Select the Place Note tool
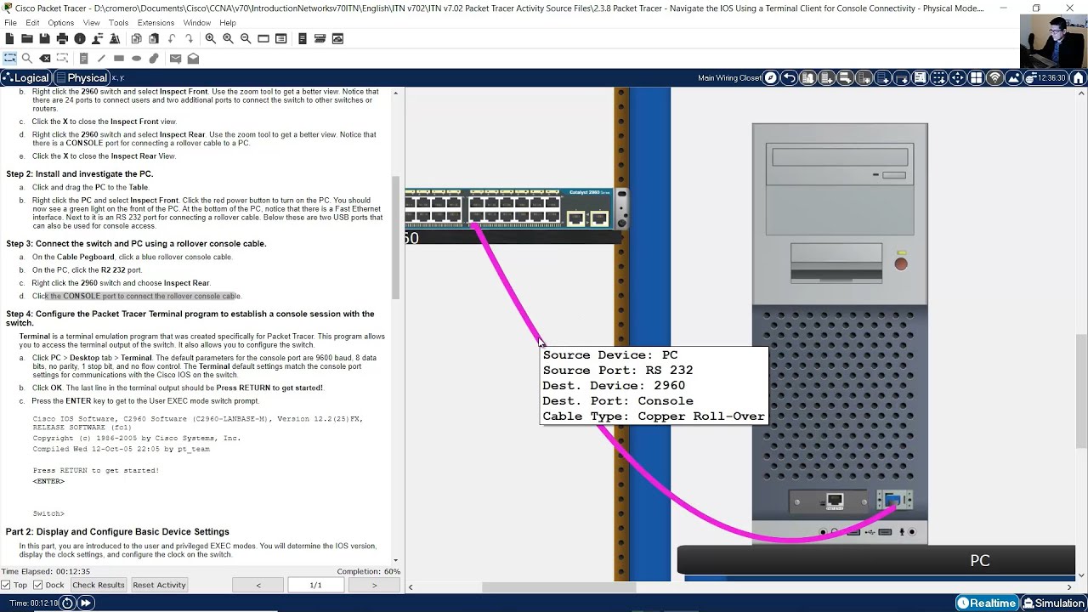The width and height of the screenshot is (1088, 612). pyautogui.click(x=83, y=59)
